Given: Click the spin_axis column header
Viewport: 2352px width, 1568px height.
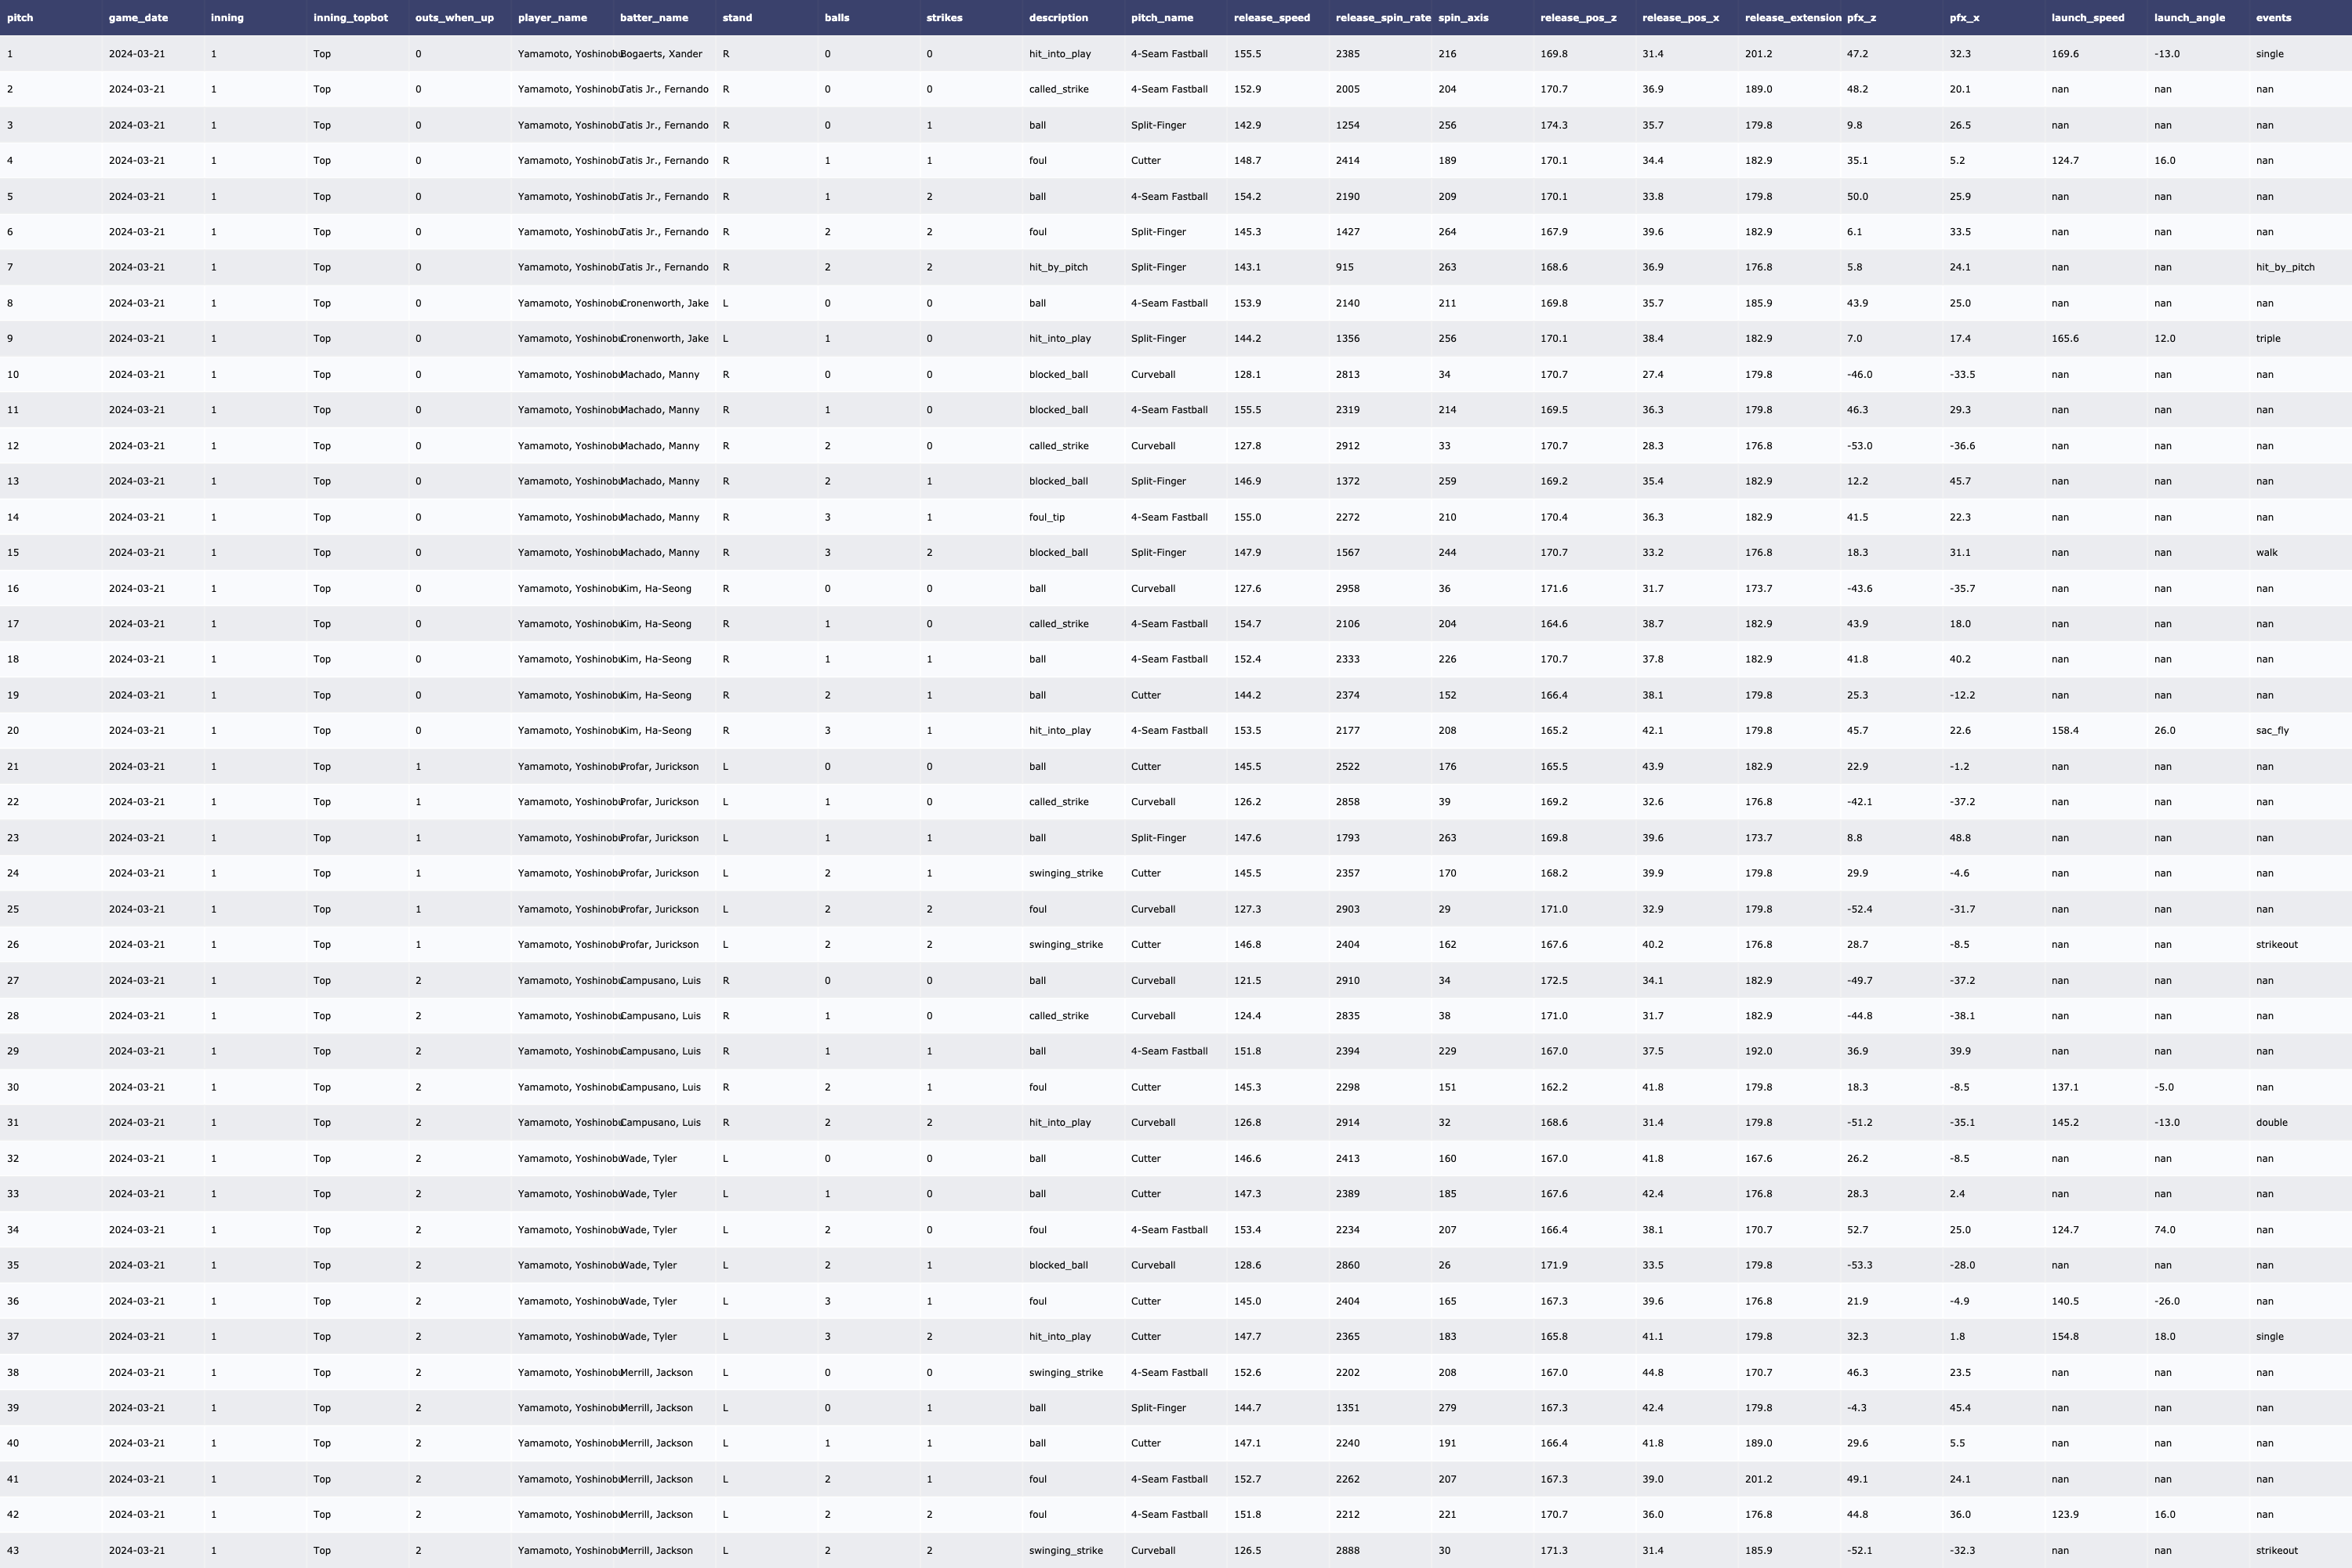Looking at the screenshot, I should (1463, 18).
